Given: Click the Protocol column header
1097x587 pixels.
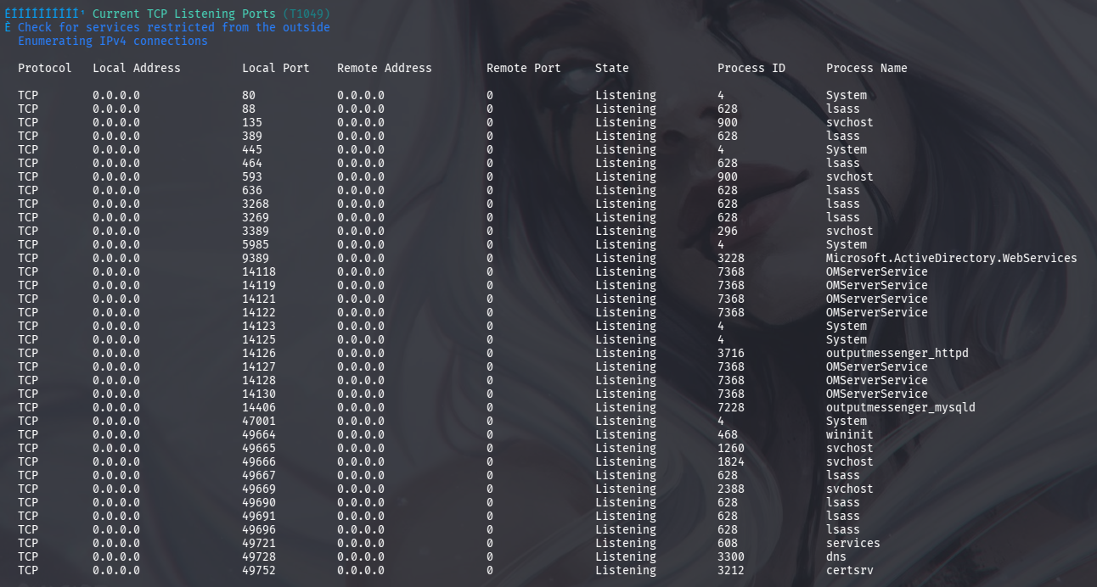Looking at the screenshot, I should click(x=45, y=68).
